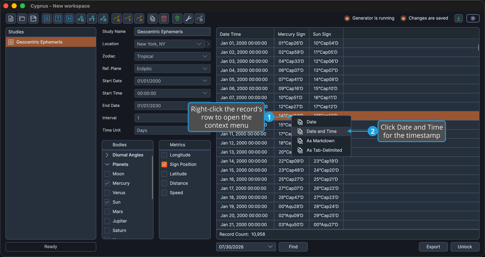The width and height of the screenshot is (485, 257).
Task: Click the teal node-graph T icon
Action: [x=92, y=19]
